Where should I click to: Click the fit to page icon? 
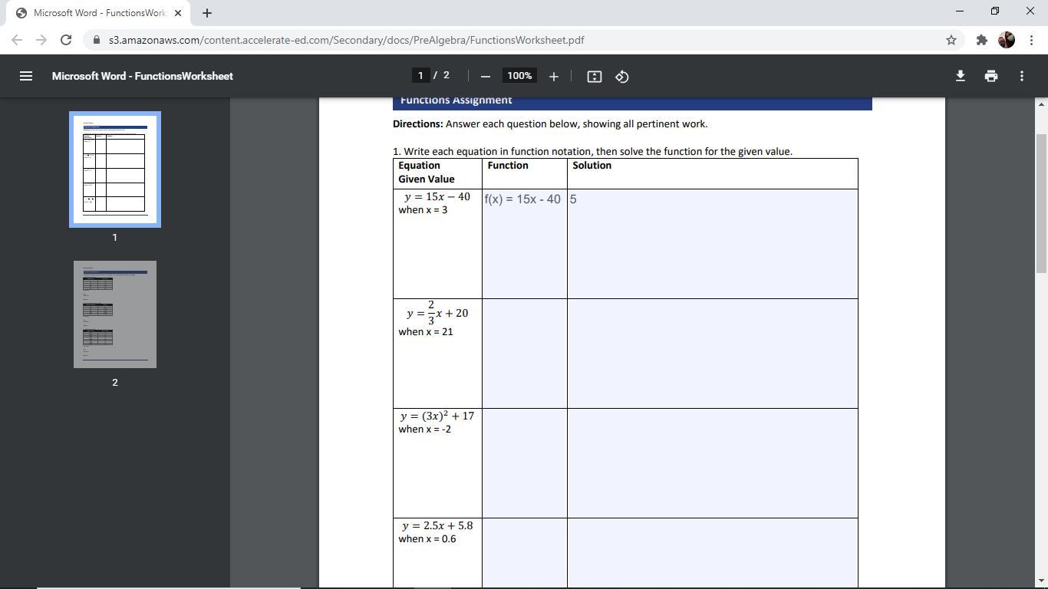(x=594, y=76)
